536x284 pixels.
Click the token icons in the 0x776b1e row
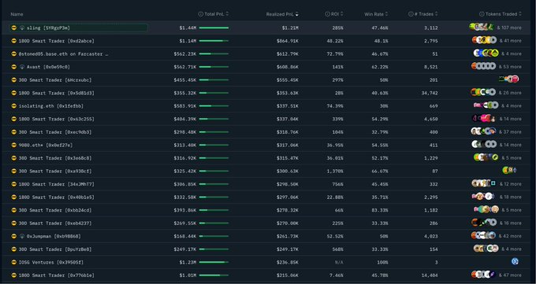pyautogui.click(x=483, y=275)
